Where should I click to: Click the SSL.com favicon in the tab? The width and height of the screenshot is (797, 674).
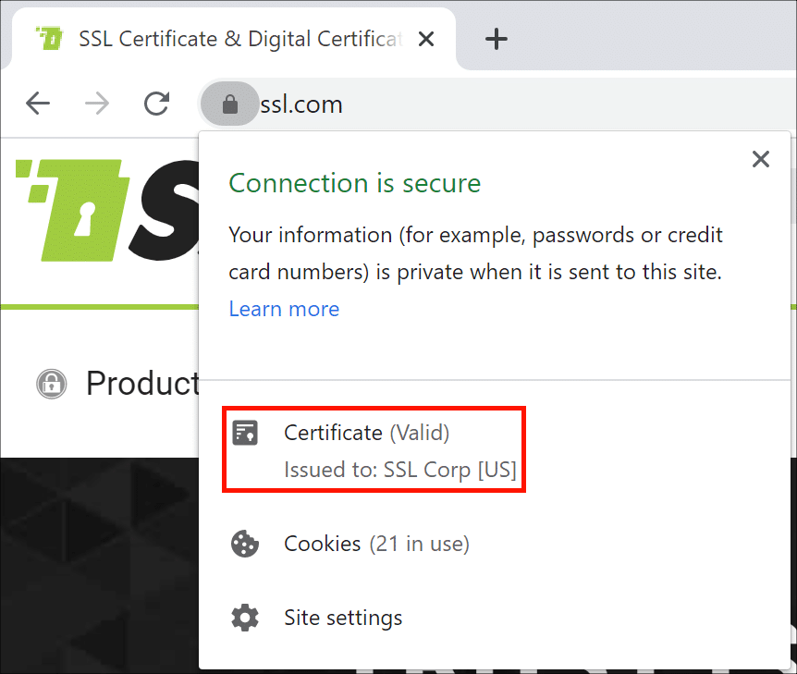(x=48, y=39)
